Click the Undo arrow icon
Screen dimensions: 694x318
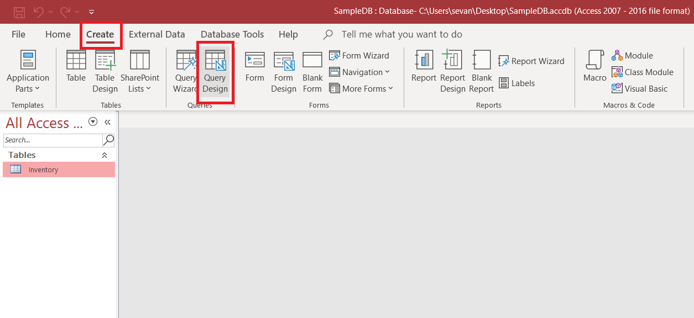[38, 11]
